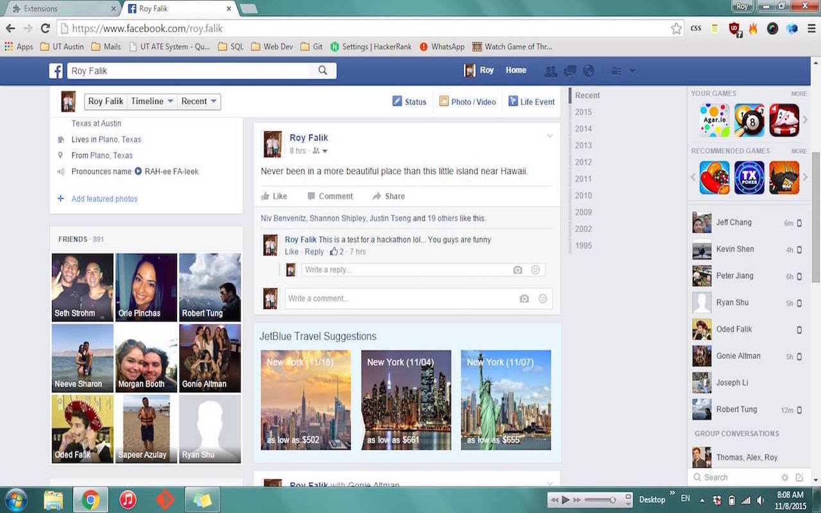Image resolution: width=821 pixels, height=513 pixels.
Task: Bookmark this page with the star icon
Action: [x=676, y=28]
